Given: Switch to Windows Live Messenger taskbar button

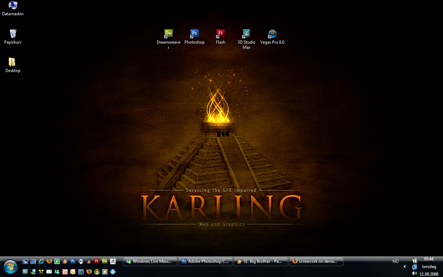Looking at the screenshot, I should click(150, 261).
